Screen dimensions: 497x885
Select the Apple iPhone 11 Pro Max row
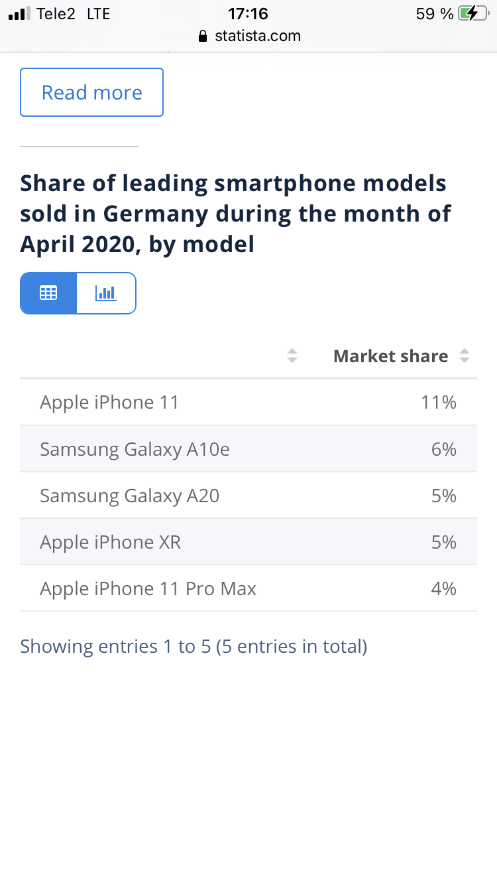click(x=248, y=588)
